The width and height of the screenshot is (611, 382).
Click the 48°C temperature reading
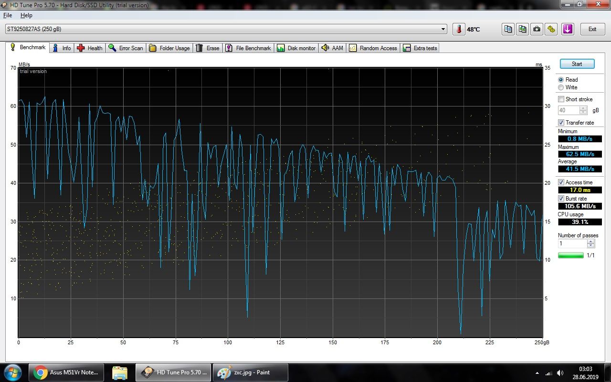[474, 29]
